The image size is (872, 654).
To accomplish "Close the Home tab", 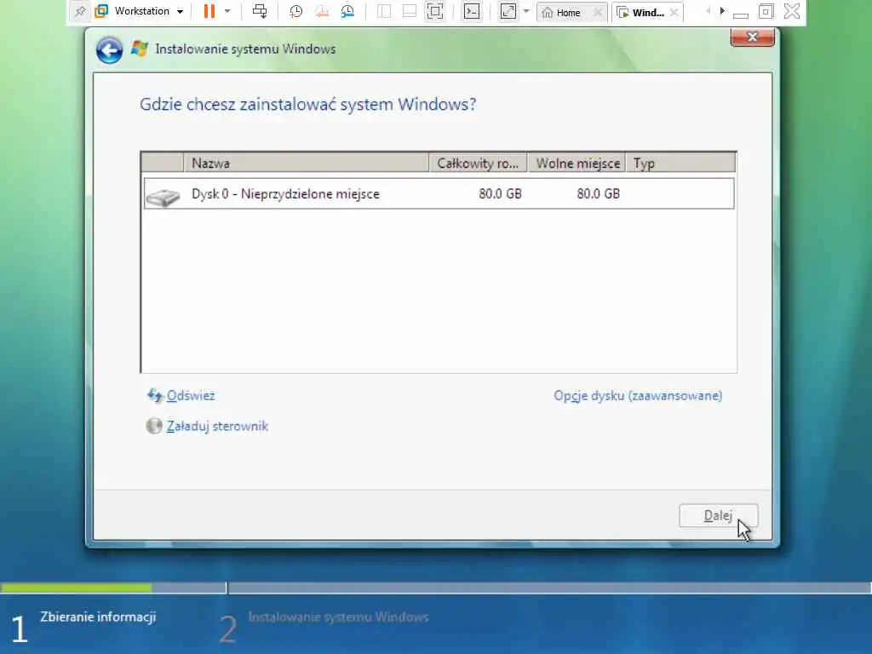I will coord(598,12).
